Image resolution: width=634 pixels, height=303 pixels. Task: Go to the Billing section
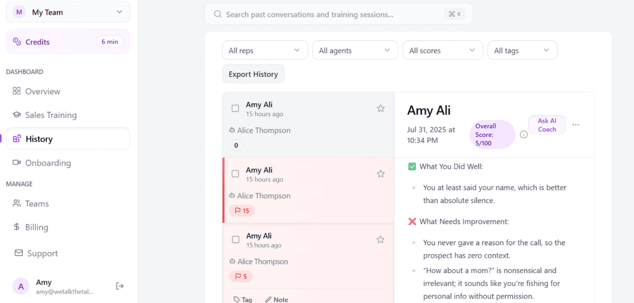(x=37, y=227)
